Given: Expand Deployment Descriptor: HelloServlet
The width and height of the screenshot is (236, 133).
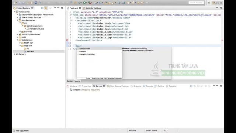Looking at the screenshot, I should pyautogui.click(x=17, y=15).
